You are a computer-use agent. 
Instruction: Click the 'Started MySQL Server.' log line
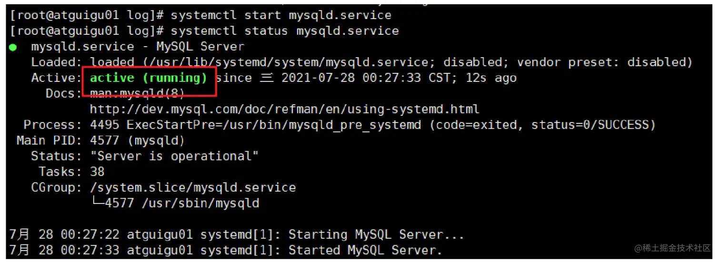226,251
